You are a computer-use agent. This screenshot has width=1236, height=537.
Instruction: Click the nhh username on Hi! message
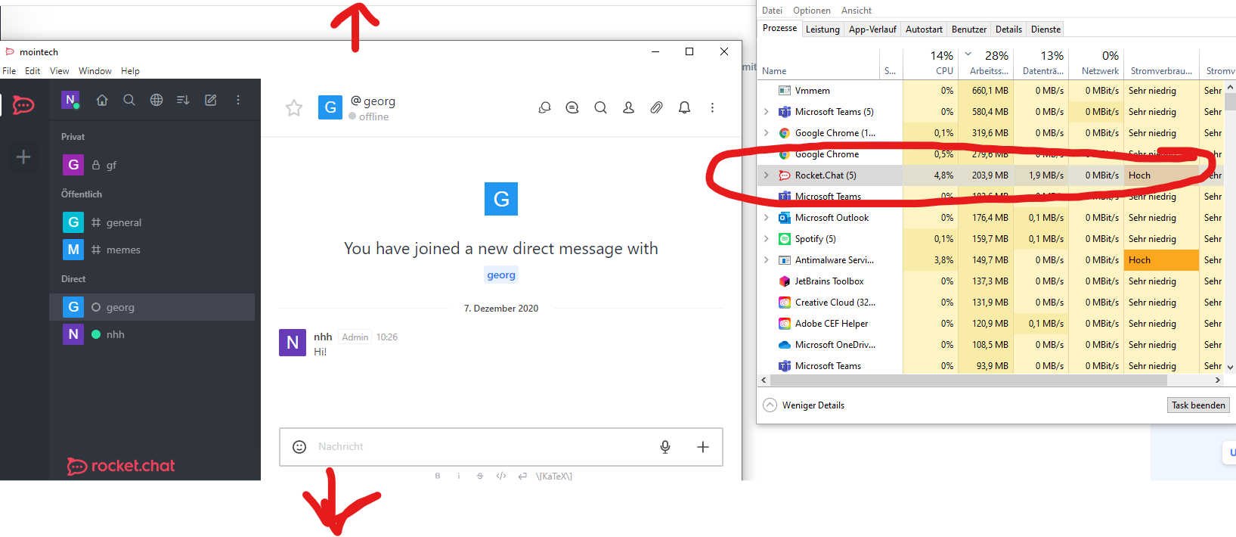(323, 337)
